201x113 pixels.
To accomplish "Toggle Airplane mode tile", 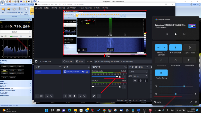I will point(190,47).
